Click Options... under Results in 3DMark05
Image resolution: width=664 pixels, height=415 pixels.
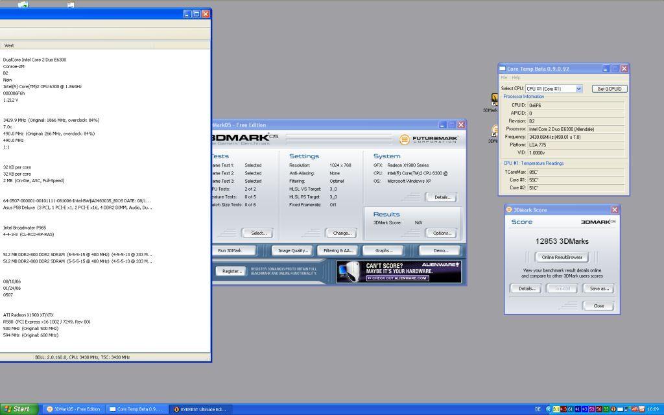click(442, 233)
